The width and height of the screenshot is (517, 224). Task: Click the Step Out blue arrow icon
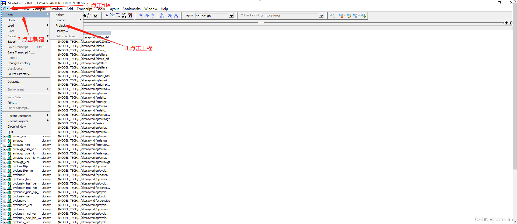153,16
